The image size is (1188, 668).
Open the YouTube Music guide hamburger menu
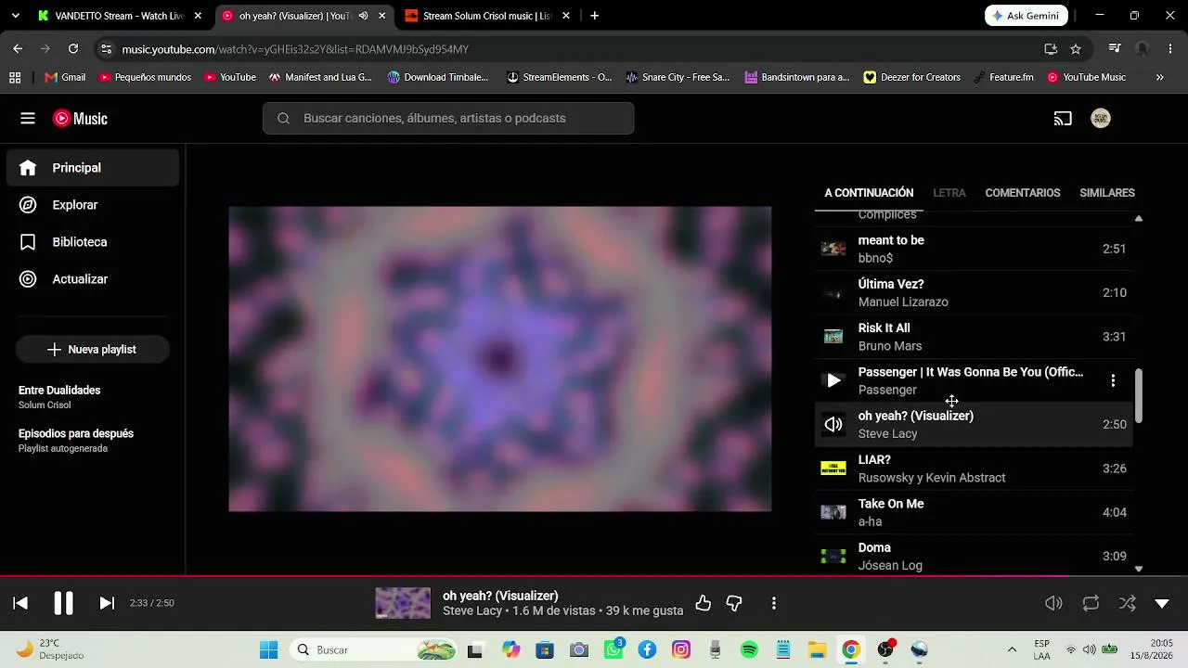point(28,118)
